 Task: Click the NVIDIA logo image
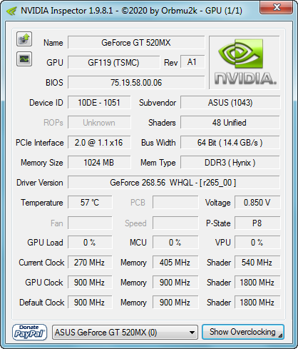point(245,63)
